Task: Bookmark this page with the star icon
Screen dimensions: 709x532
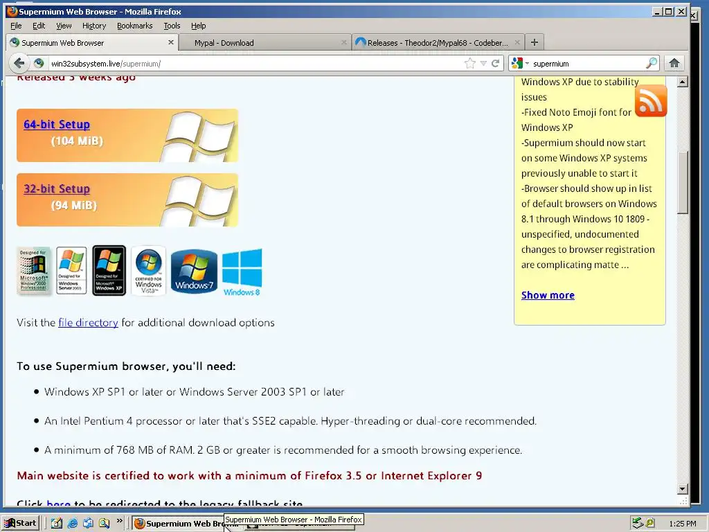Action: [x=470, y=63]
